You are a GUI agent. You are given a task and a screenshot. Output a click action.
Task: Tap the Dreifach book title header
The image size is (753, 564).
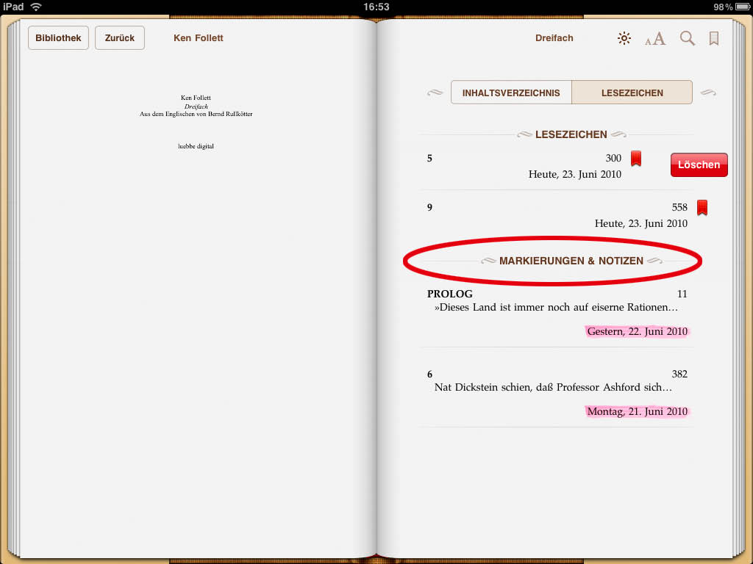554,38
